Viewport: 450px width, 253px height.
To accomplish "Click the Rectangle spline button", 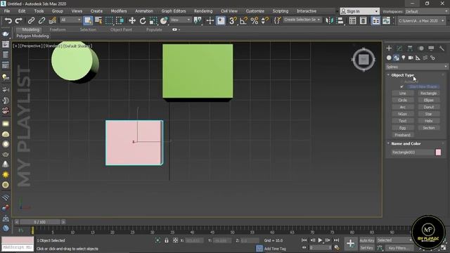I will point(428,93).
